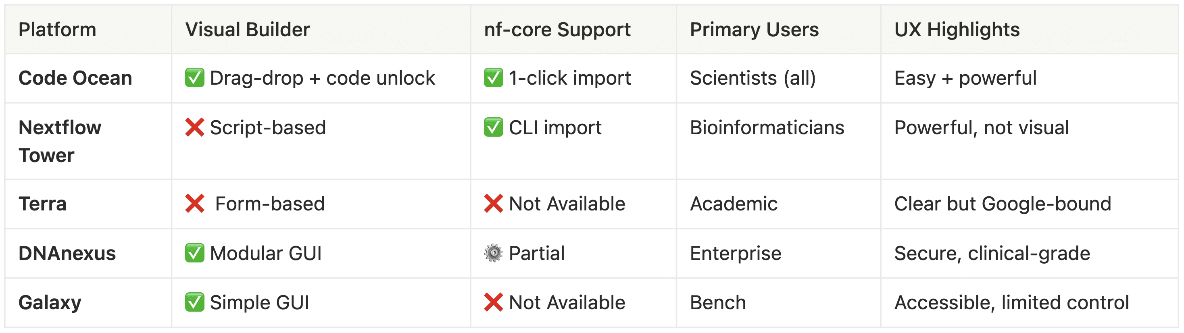Click the red X beside Script-based

pyautogui.click(x=194, y=127)
